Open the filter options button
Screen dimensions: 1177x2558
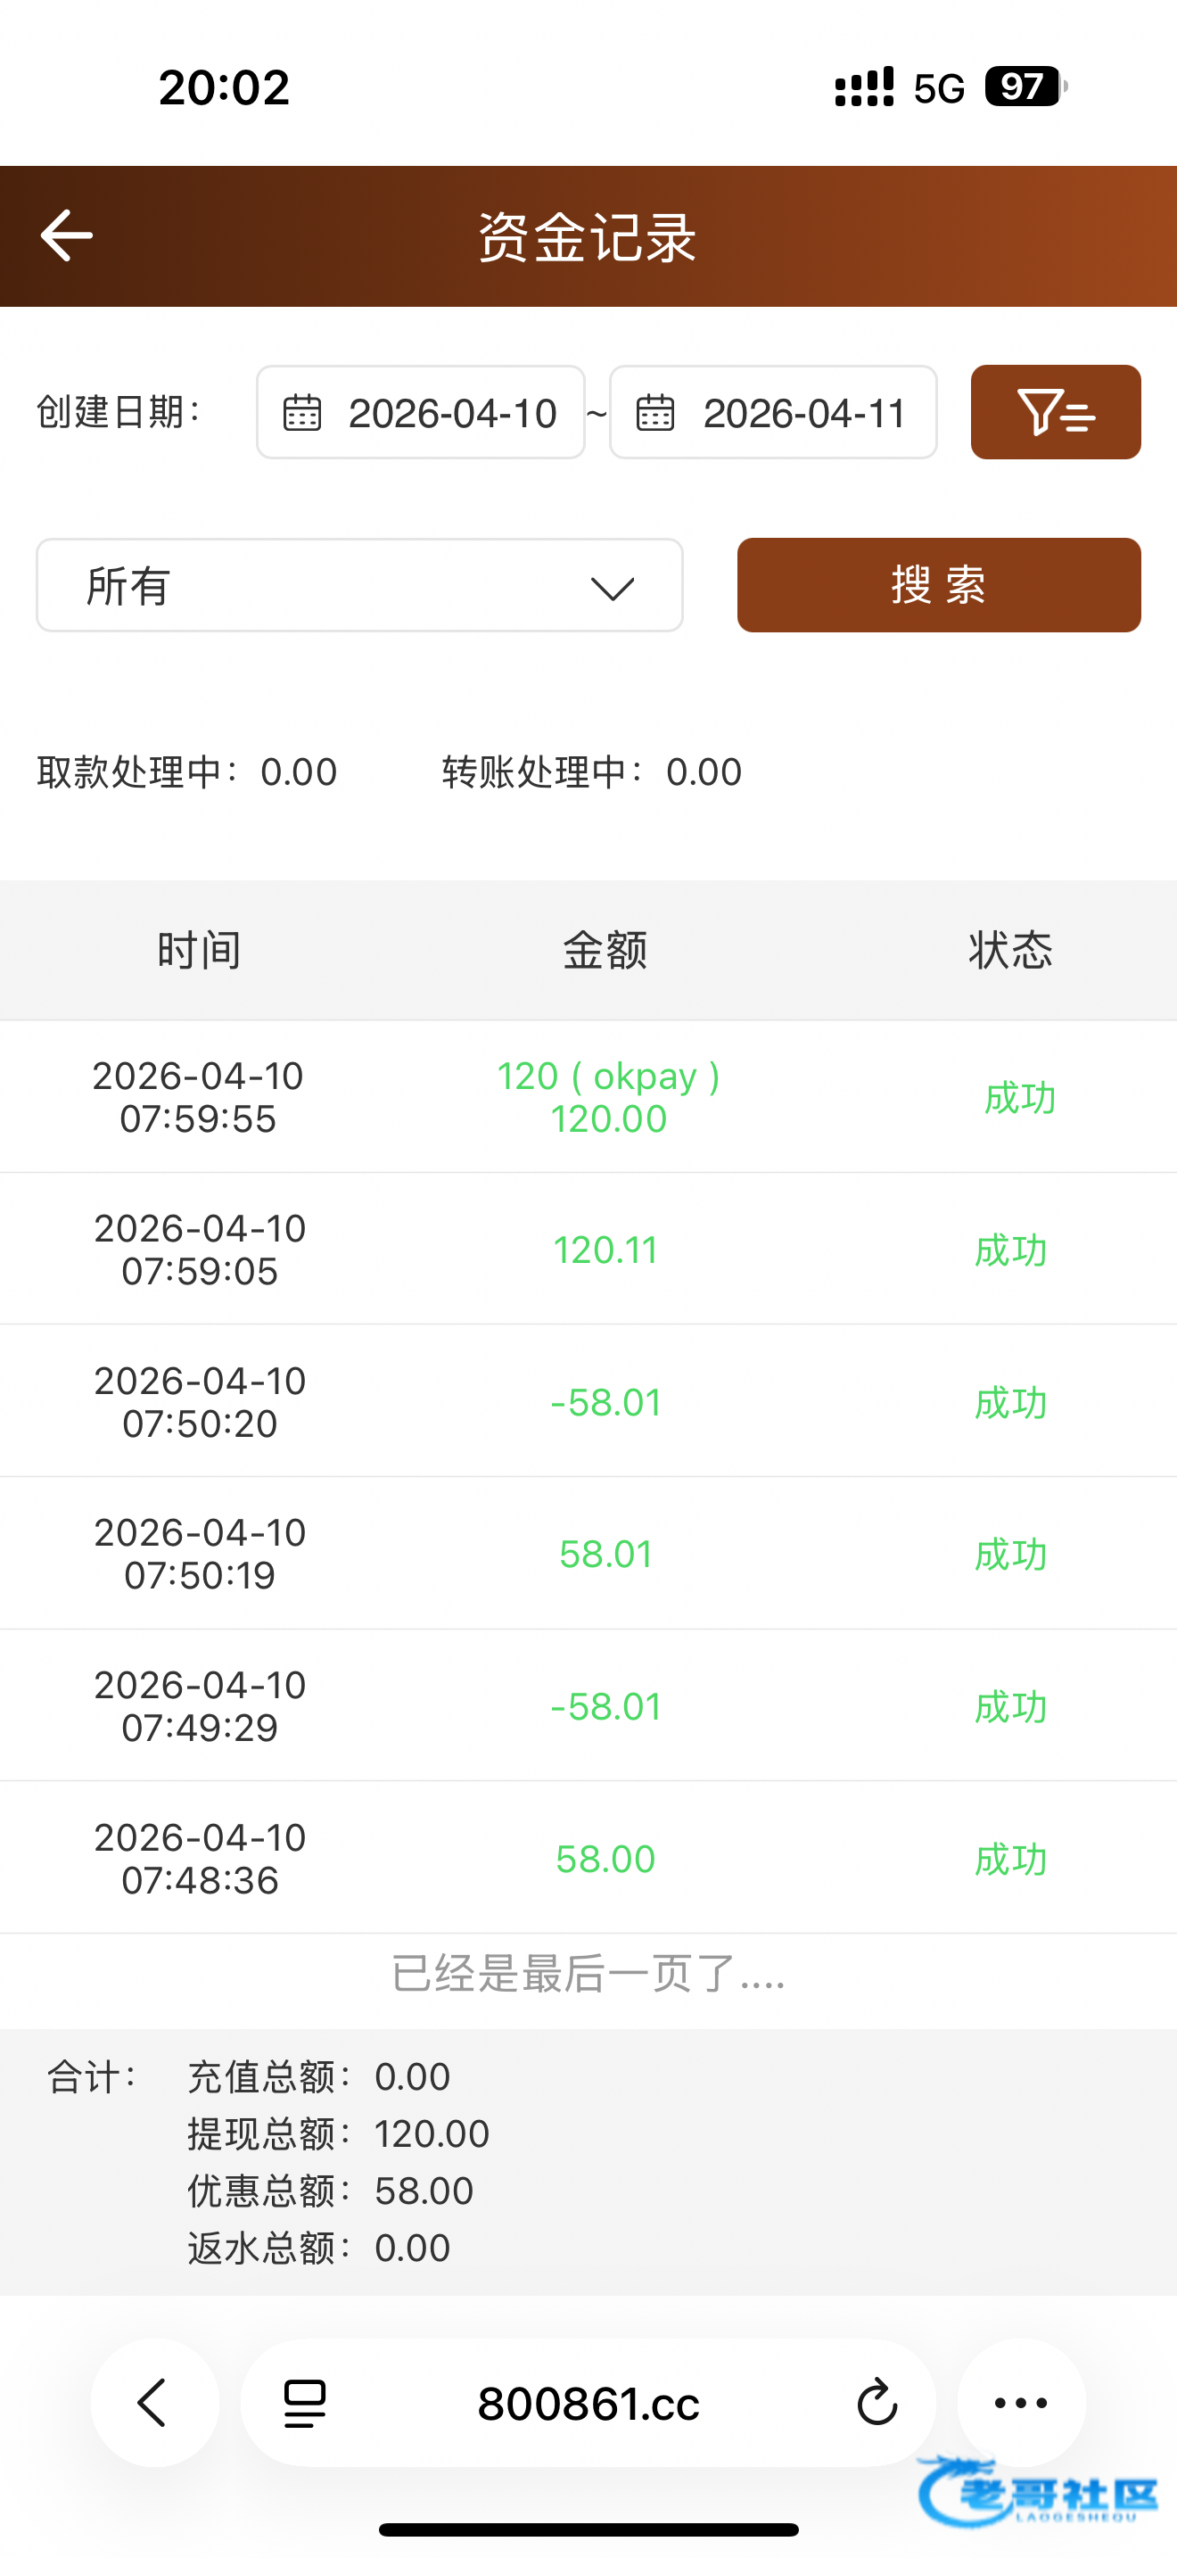tap(1055, 412)
